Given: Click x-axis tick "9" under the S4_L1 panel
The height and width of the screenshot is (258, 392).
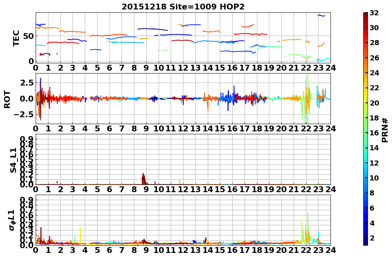Looking at the screenshot, I should (x=146, y=189).
